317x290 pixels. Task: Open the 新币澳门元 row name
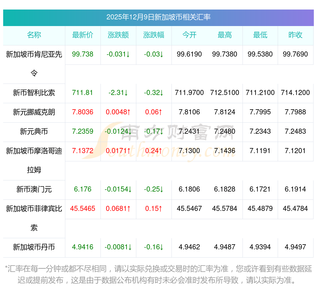(x=34, y=190)
